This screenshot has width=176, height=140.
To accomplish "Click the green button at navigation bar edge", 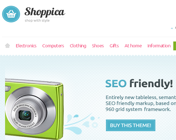I will [x=175, y=46].
